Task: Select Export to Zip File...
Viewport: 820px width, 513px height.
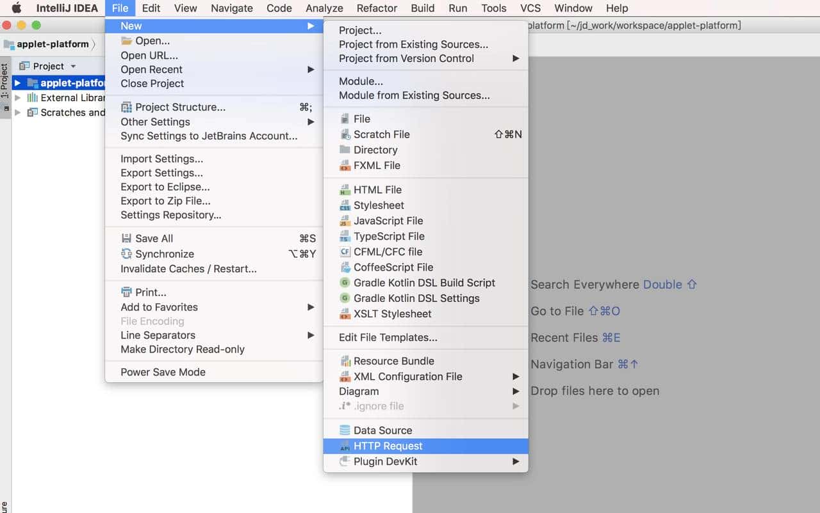Action: (166, 201)
